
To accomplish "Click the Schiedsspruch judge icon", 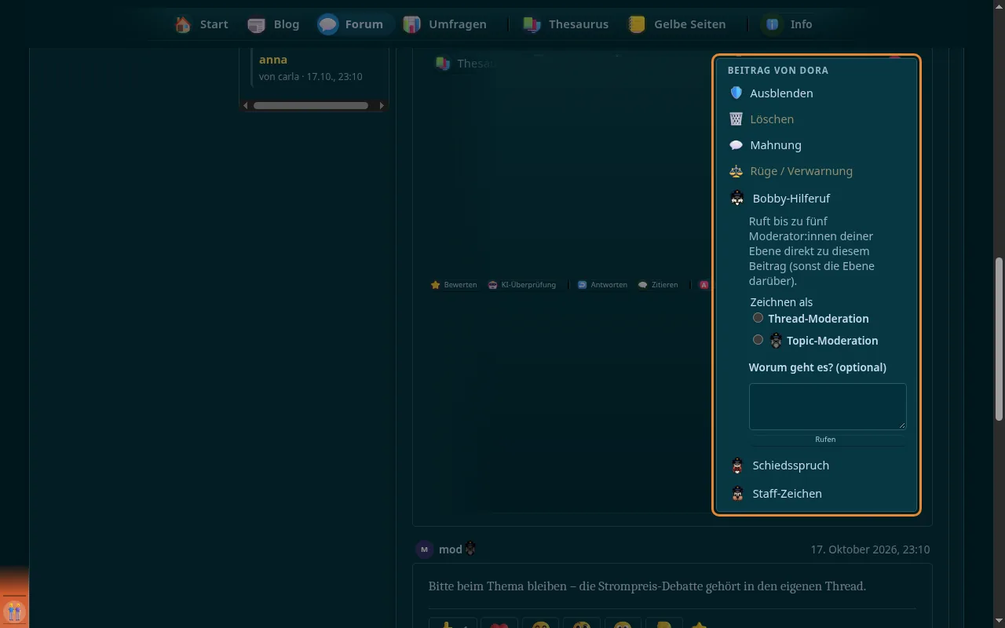I will click(737, 466).
